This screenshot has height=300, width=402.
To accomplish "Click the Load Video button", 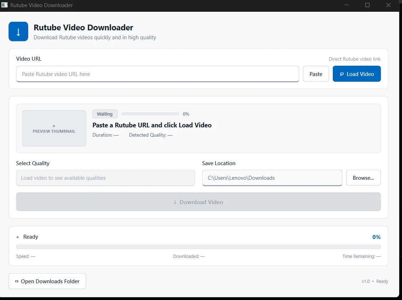I will (357, 74).
